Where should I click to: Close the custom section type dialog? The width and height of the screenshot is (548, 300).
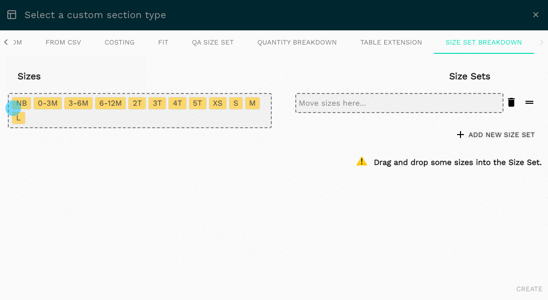point(536,15)
